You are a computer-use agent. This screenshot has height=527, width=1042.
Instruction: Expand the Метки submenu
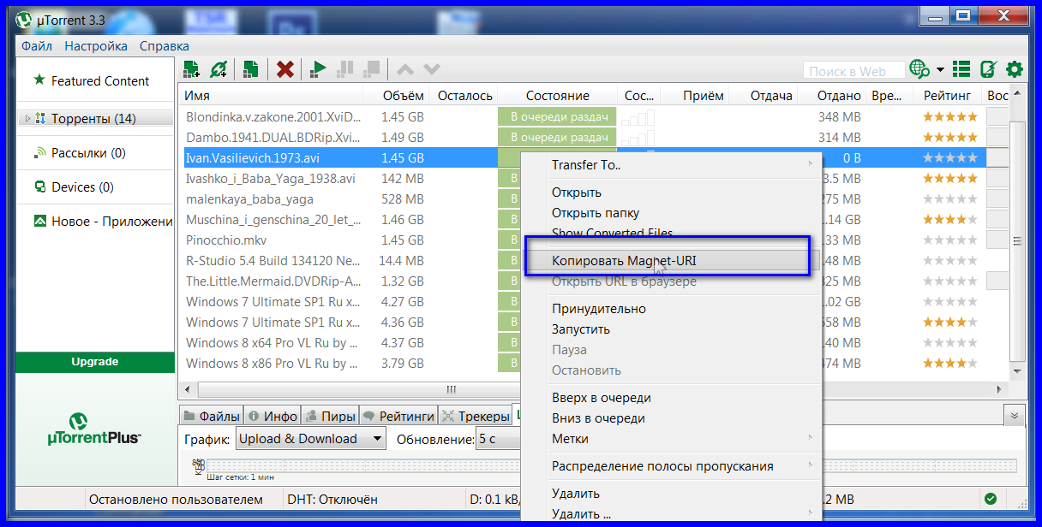(x=672, y=439)
